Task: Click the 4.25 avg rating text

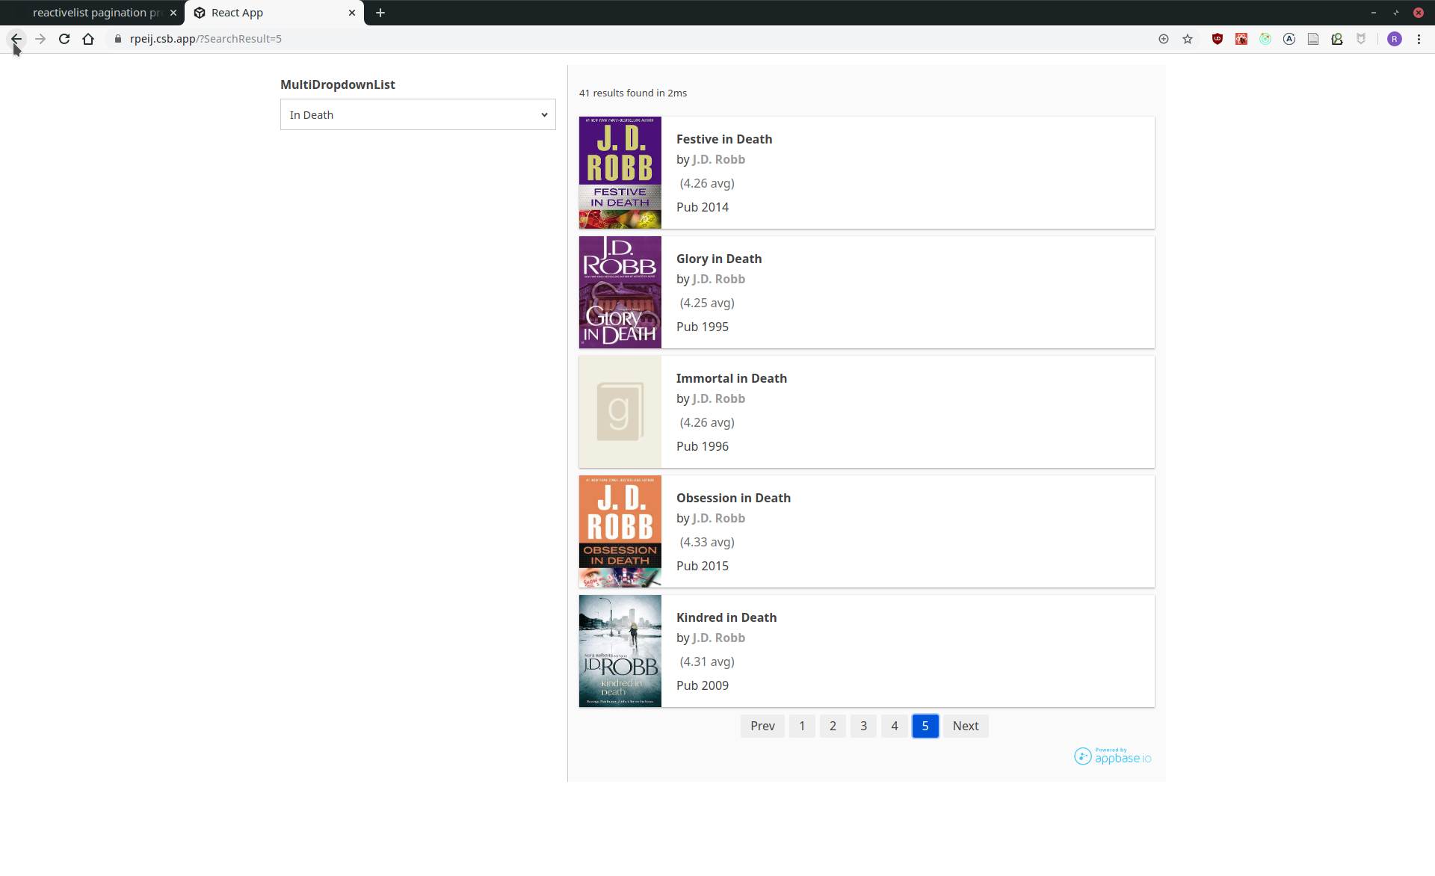Action: tap(707, 303)
